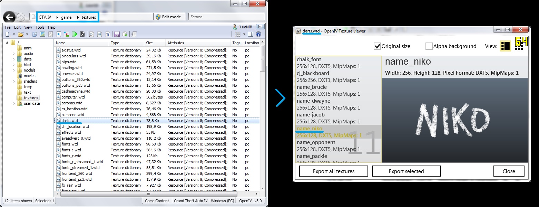Viewport: 539px width, 207px height.
Task: Sort by the Size column header
Action: coord(155,43)
